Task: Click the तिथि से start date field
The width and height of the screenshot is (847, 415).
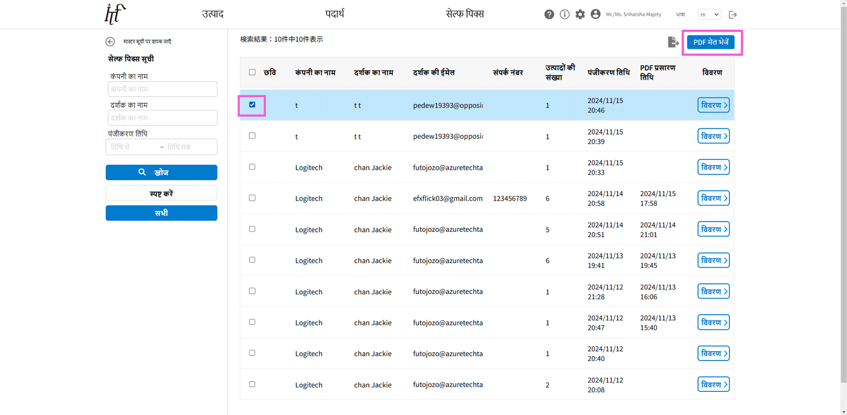Action: pos(132,147)
